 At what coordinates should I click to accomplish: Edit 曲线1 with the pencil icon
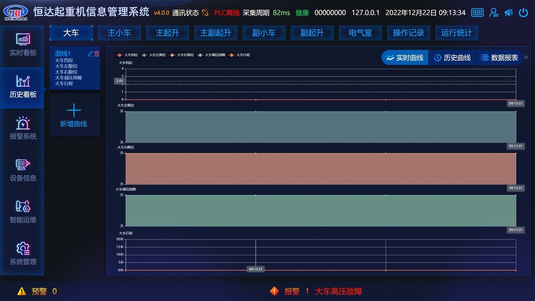click(x=90, y=54)
